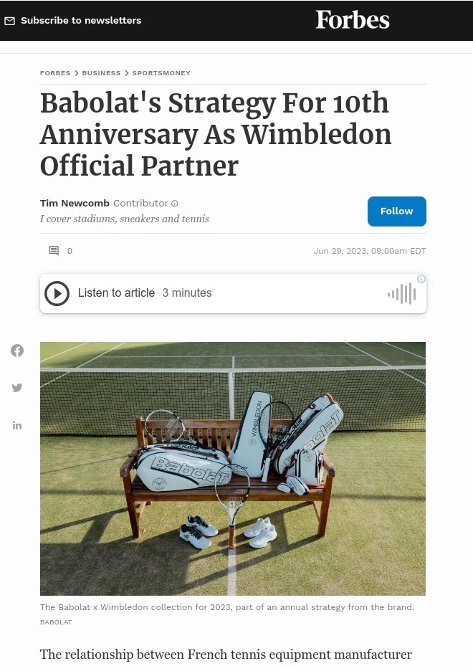Click the Babolat Wimbledon collection photo

point(233,469)
